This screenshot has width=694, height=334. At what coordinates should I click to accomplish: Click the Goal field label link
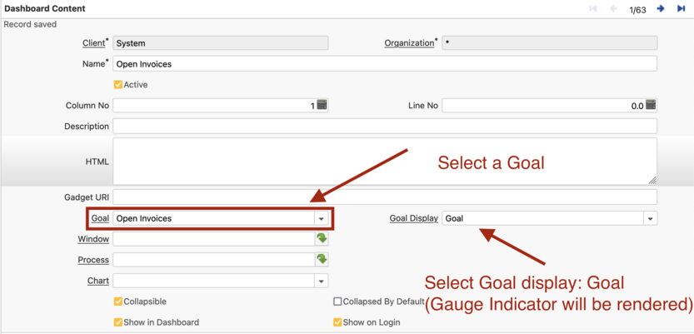pos(100,218)
